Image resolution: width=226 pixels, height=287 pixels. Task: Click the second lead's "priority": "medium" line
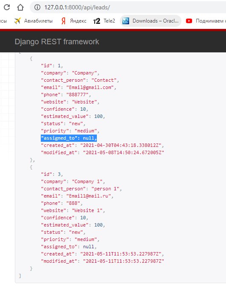[x=70, y=239]
